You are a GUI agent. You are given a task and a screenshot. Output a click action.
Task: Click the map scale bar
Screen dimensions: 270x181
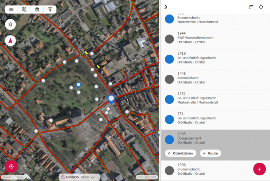(x=147, y=177)
